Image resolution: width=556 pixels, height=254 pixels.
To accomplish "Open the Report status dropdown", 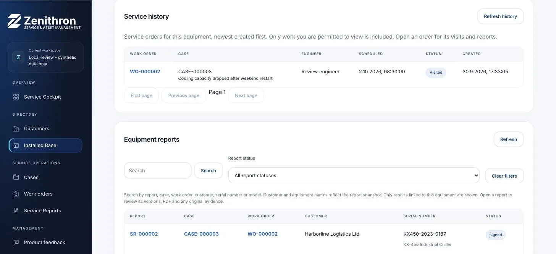I will pos(354,176).
